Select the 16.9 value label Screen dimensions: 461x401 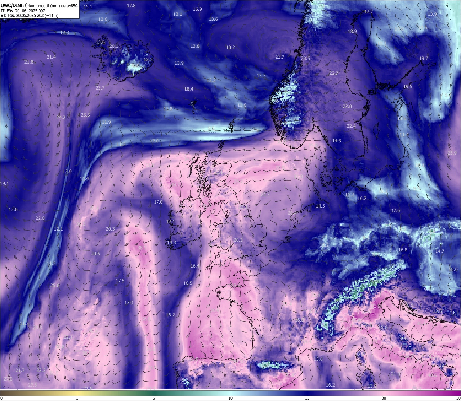(197, 9)
